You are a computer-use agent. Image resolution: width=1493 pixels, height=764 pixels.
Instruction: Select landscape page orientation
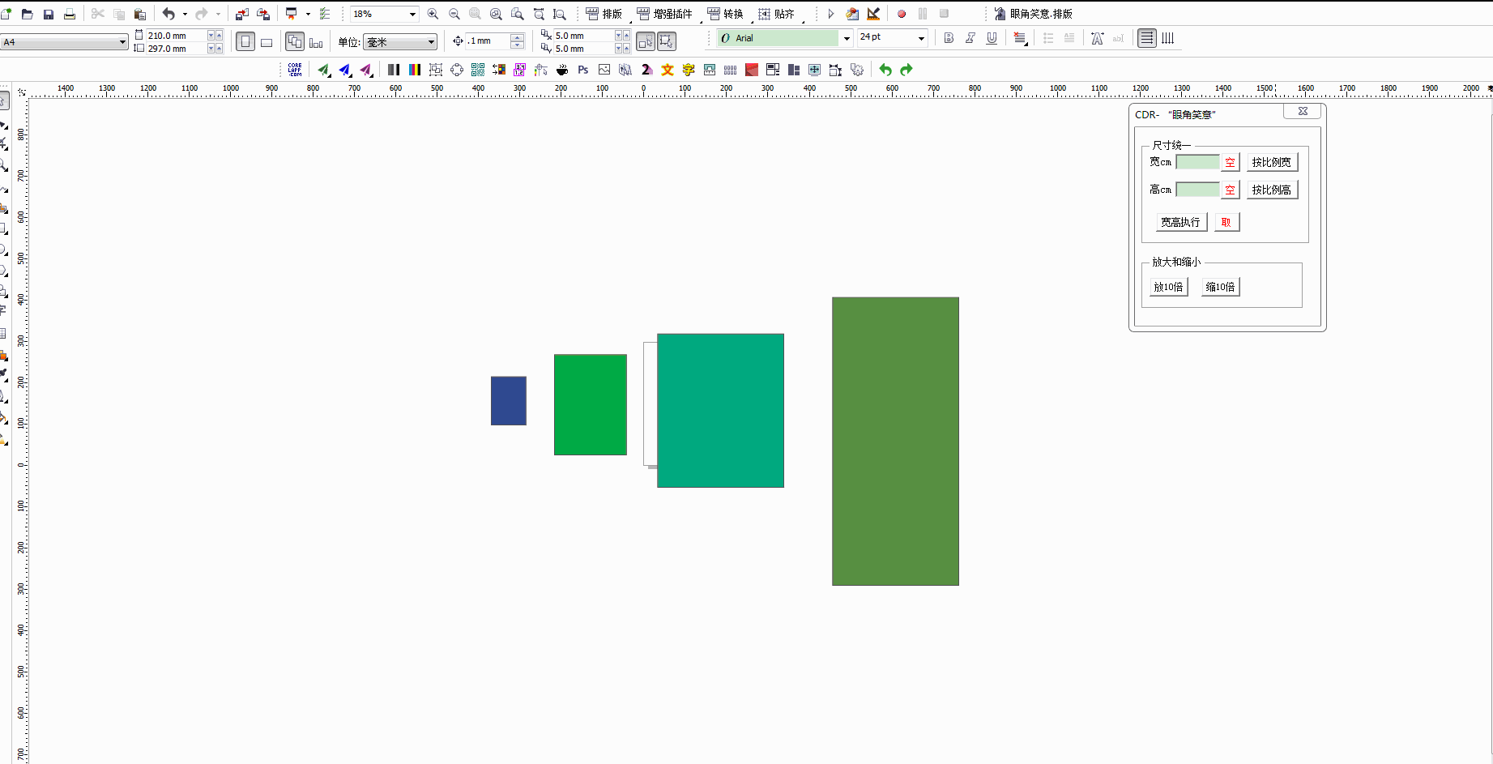click(x=267, y=41)
